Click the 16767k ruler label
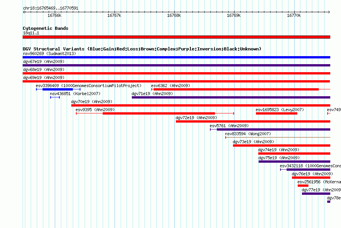Screen dimensions: 341x228 click(x=114, y=15)
